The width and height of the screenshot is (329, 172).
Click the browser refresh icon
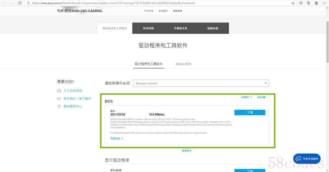(20, 3)
